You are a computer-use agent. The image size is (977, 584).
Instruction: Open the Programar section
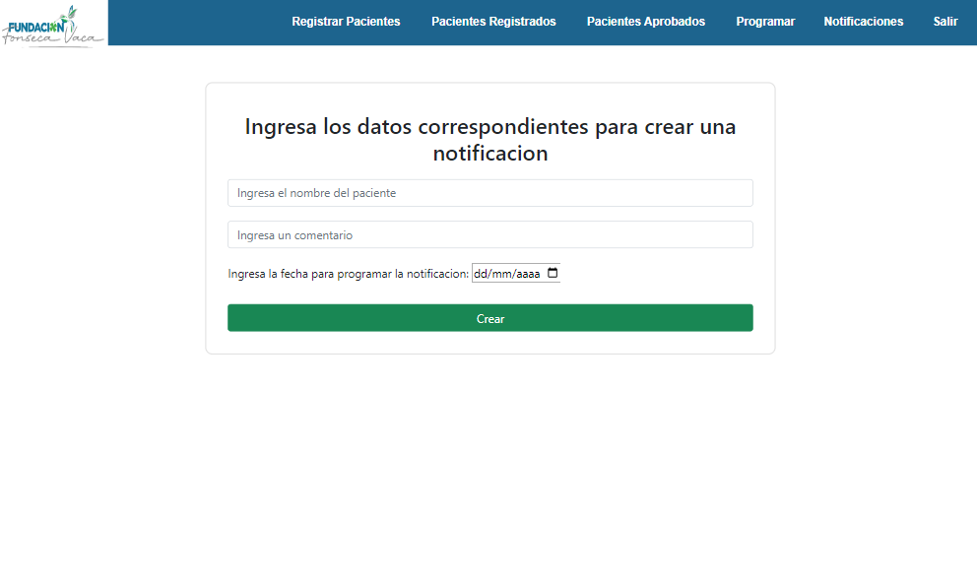765,22
